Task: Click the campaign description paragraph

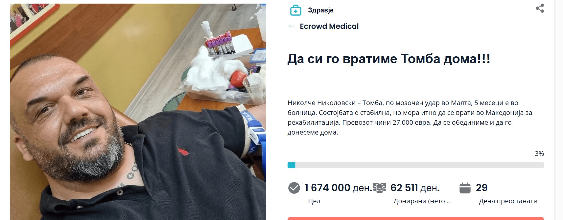Action: (410, 118)
